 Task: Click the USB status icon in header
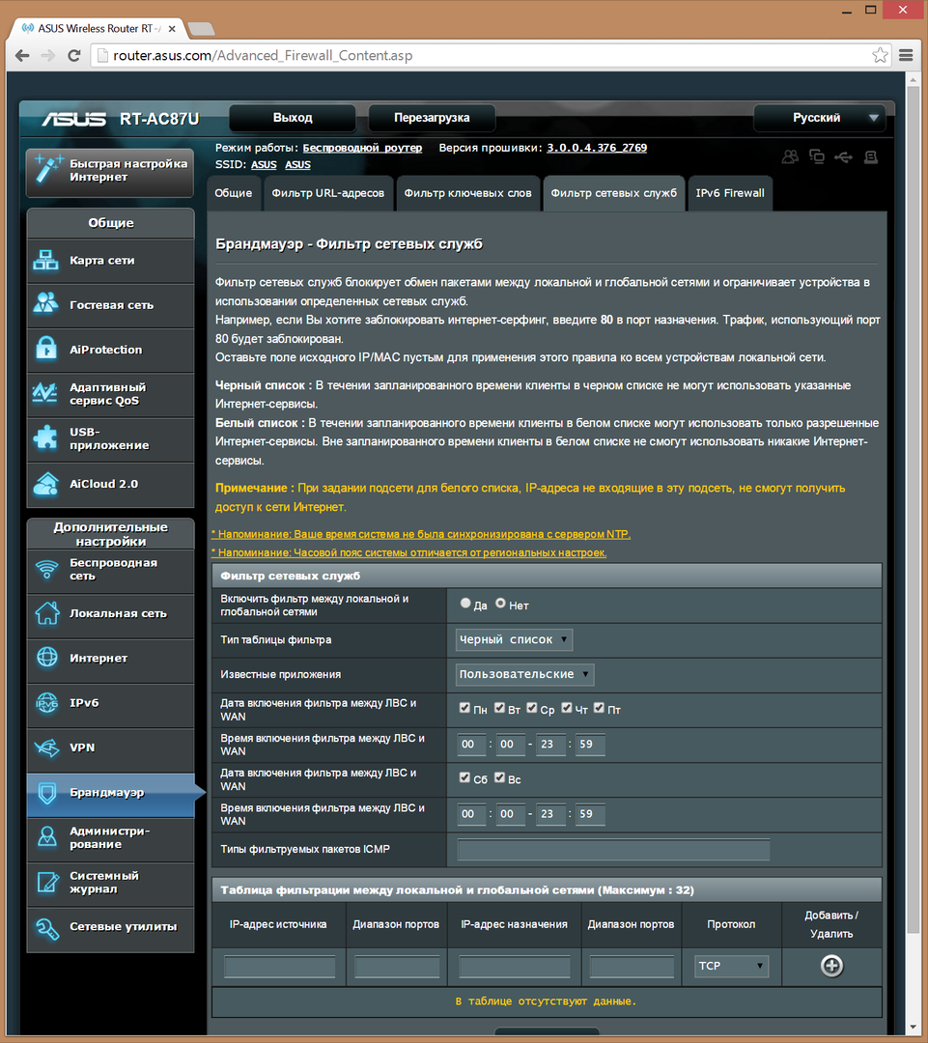(843, 156)
